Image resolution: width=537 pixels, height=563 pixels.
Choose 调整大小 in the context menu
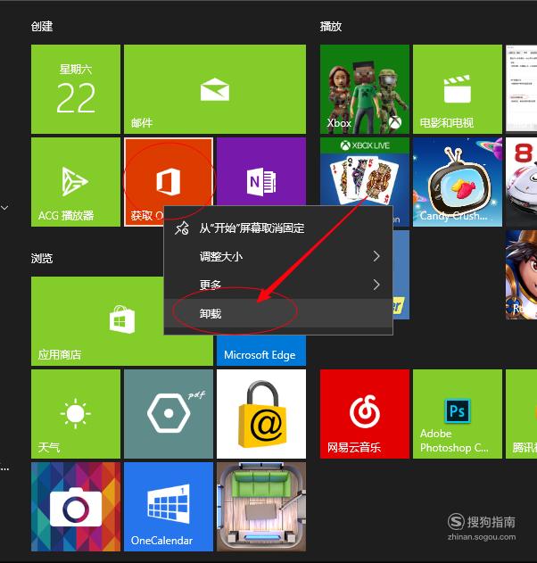278,256
